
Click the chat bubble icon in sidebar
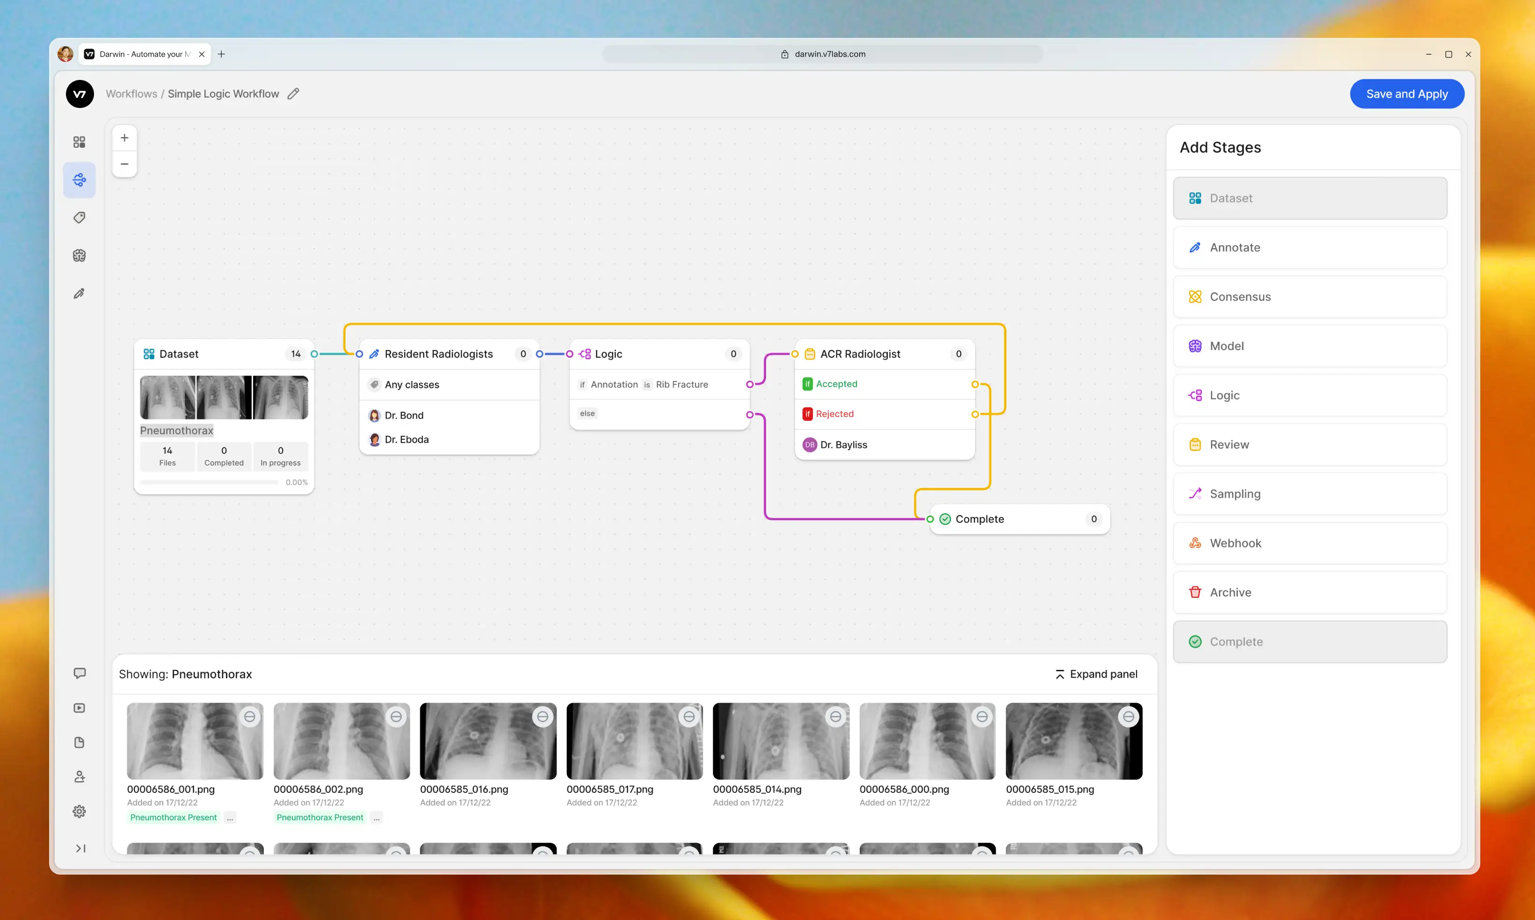(80, 673)
